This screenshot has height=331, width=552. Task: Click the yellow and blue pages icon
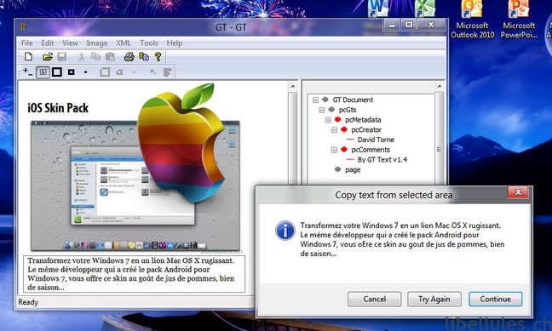(144, 57)
